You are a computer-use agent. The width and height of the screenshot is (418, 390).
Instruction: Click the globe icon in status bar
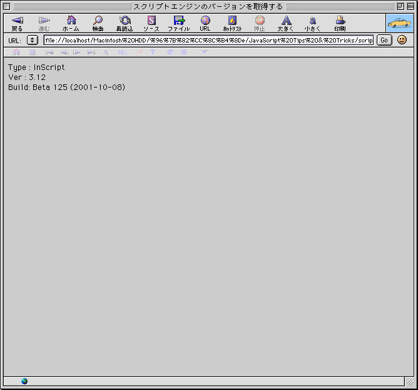[x=24, y=381]
